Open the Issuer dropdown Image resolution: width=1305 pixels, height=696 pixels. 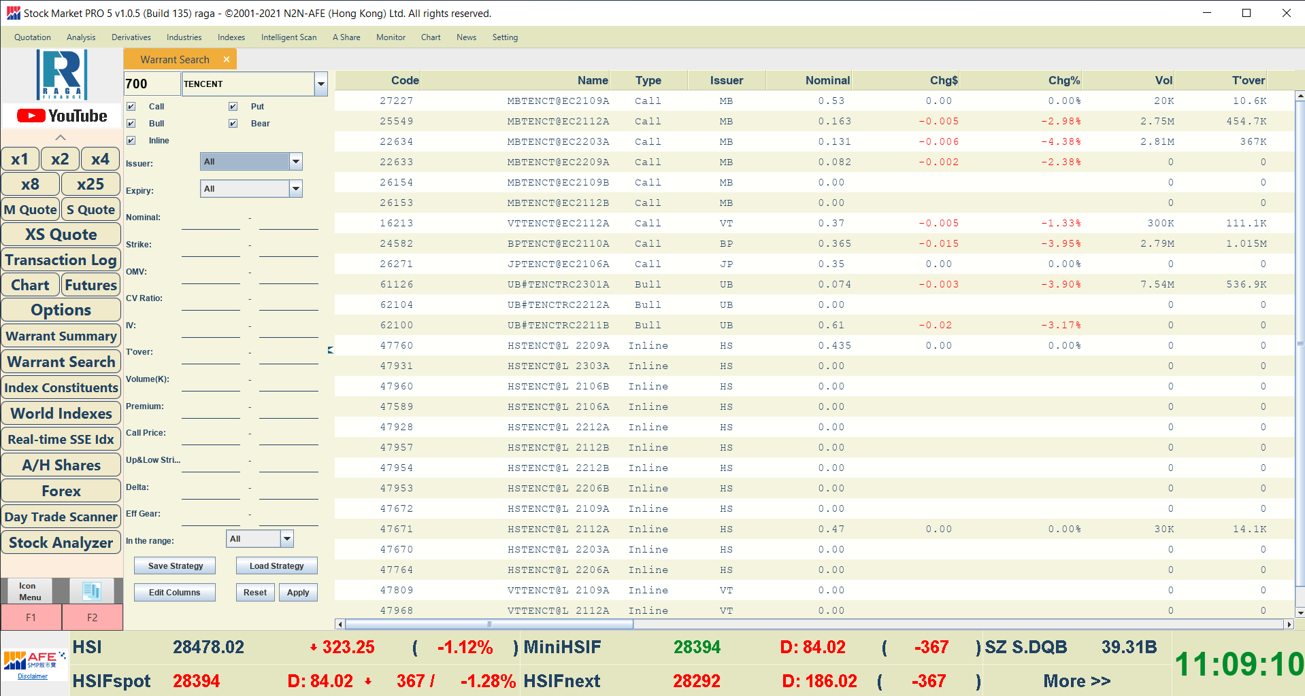[x=295, y=162]
